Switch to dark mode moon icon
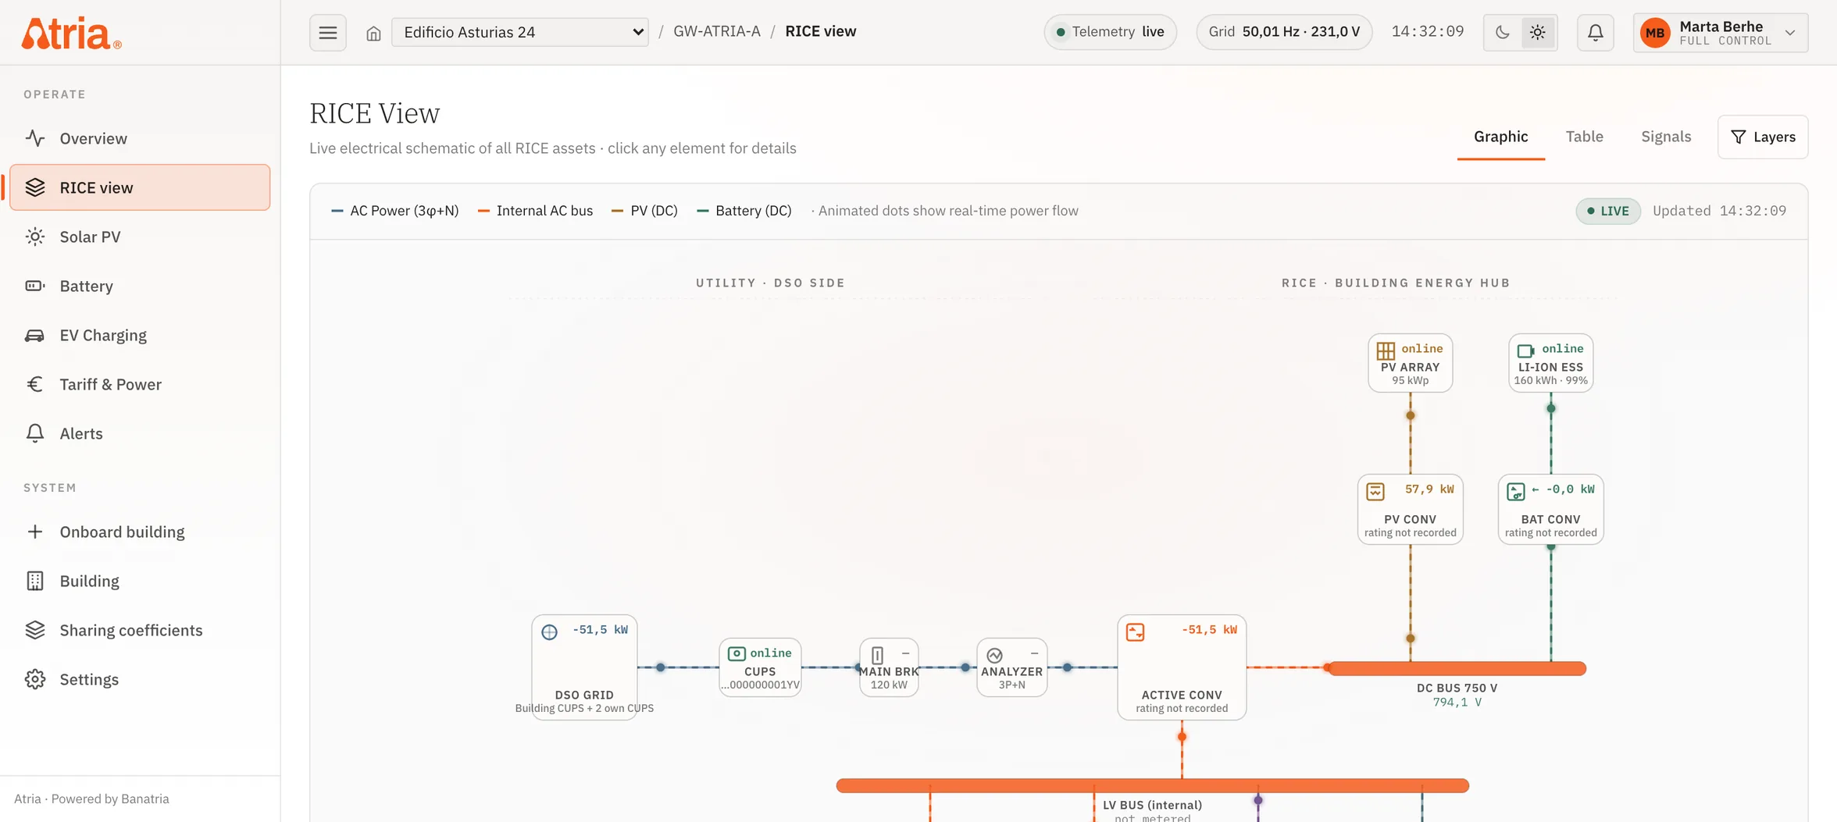Image resolution: width=1837 pixels, height=822 pixels. [1502, 33]
